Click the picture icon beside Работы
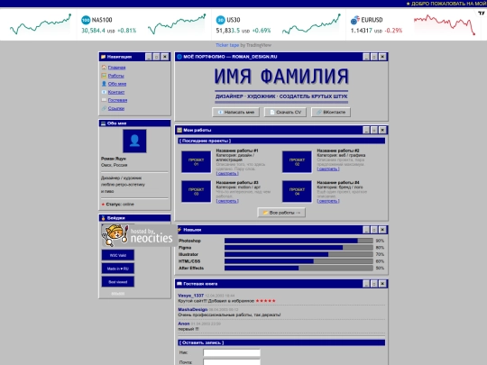The width and height of the screenshot is (487, 365). [x=104, y=76]
